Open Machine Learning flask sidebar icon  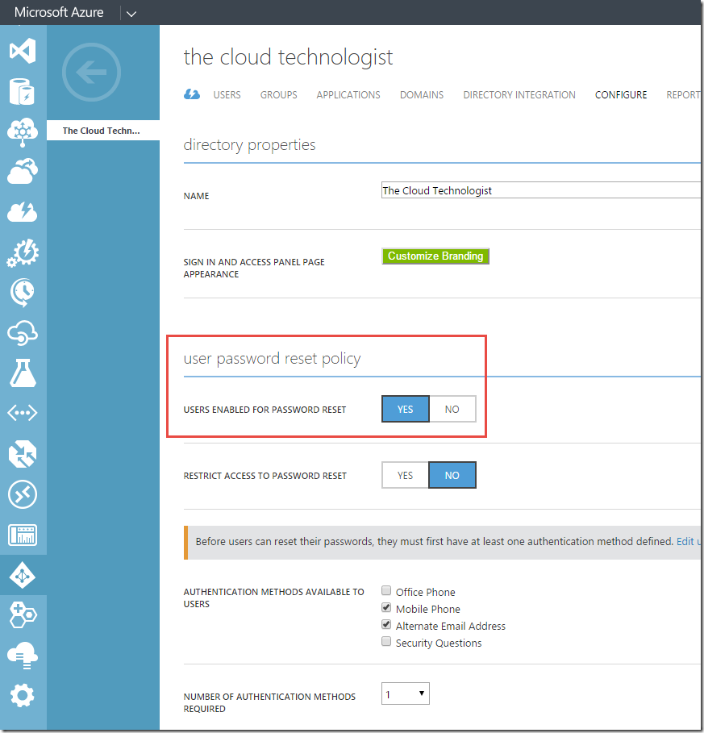click(x=23, y=373)
